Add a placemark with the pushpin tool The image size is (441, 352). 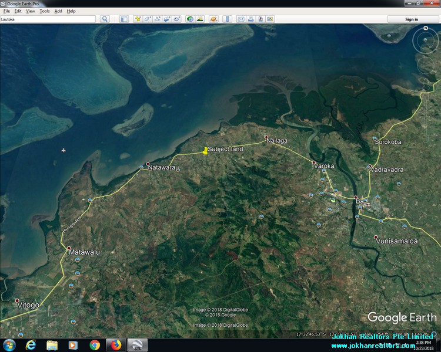138,19
